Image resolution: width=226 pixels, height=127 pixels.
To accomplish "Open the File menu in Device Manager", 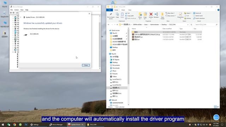I will [x=12, y=10].
